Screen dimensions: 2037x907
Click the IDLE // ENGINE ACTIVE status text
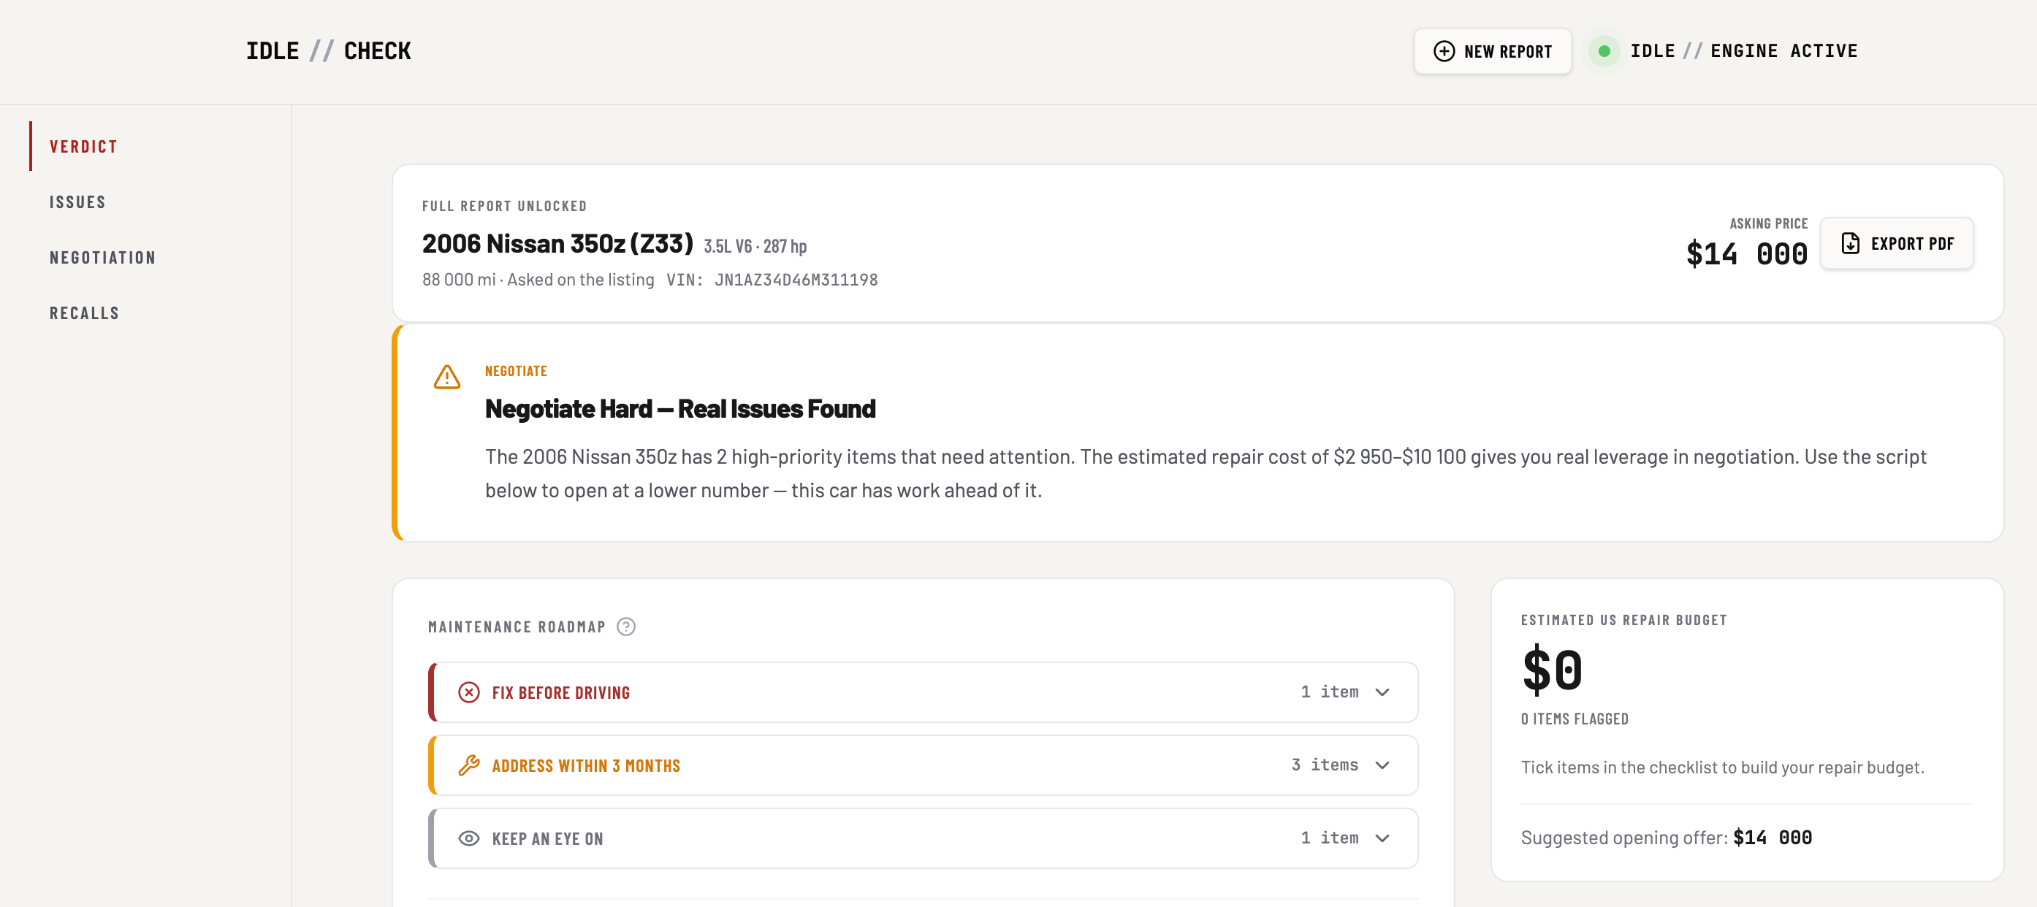[1743, 51]
